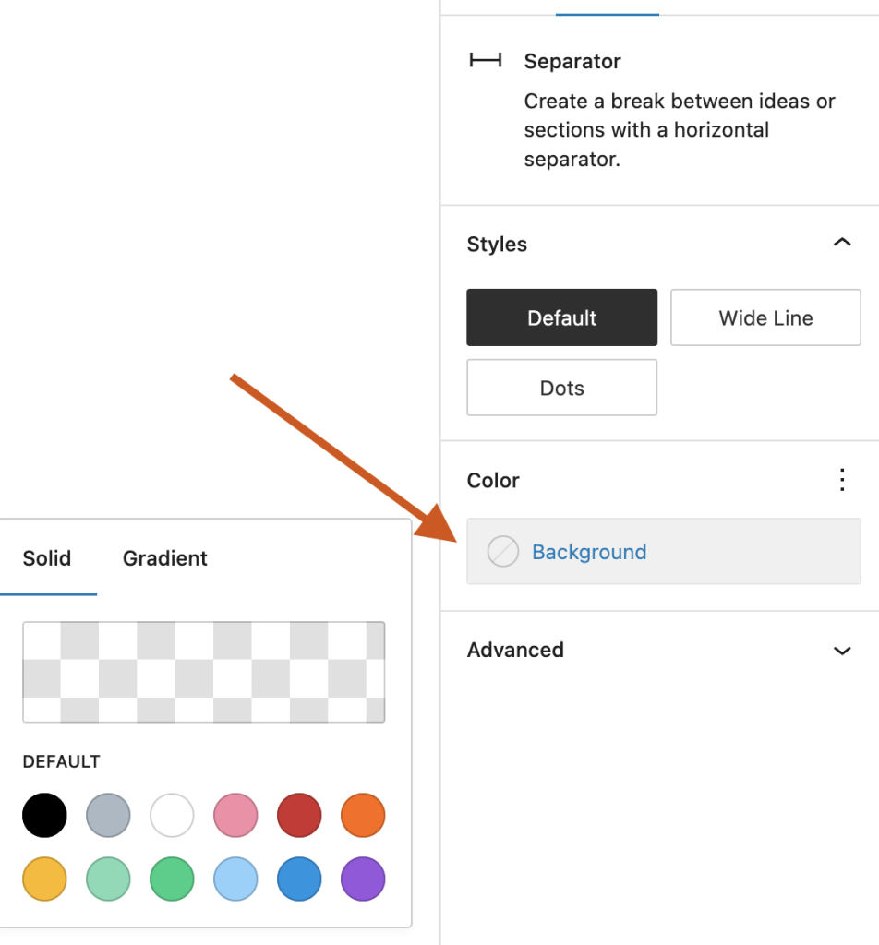
Task: Click the slashed-circle no-color icon beside Background
Action: click(501, 552)
